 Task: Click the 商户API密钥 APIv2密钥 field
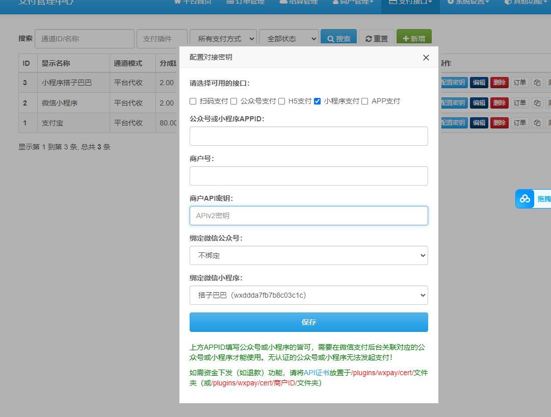308,215
